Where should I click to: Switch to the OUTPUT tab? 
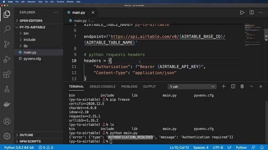149,87
